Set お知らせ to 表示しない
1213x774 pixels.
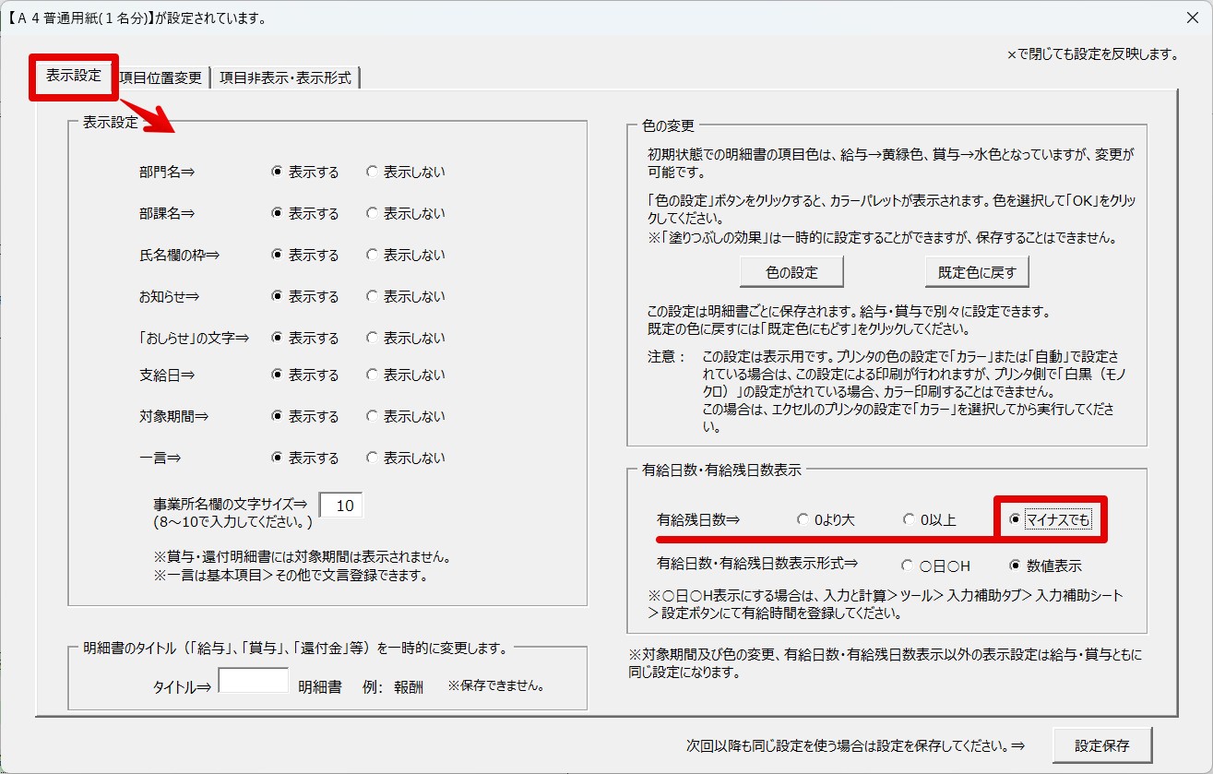tap(373, 296)
